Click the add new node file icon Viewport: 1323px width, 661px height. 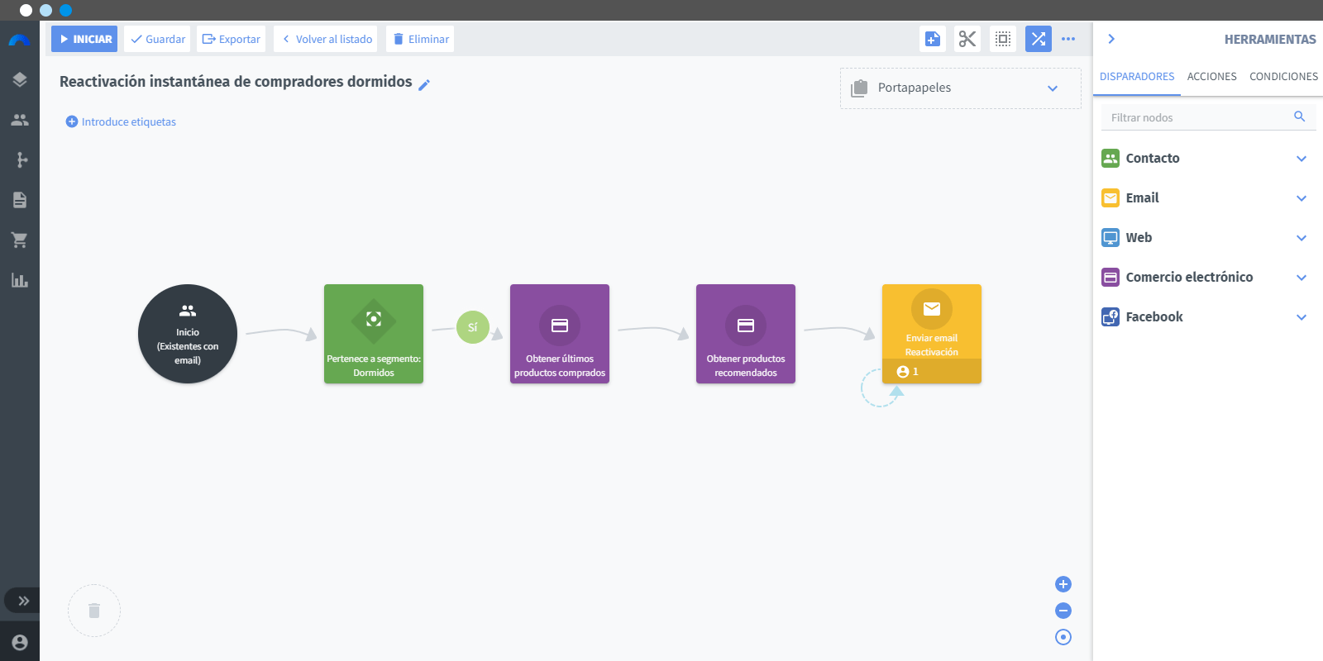(x=933, y=39)
